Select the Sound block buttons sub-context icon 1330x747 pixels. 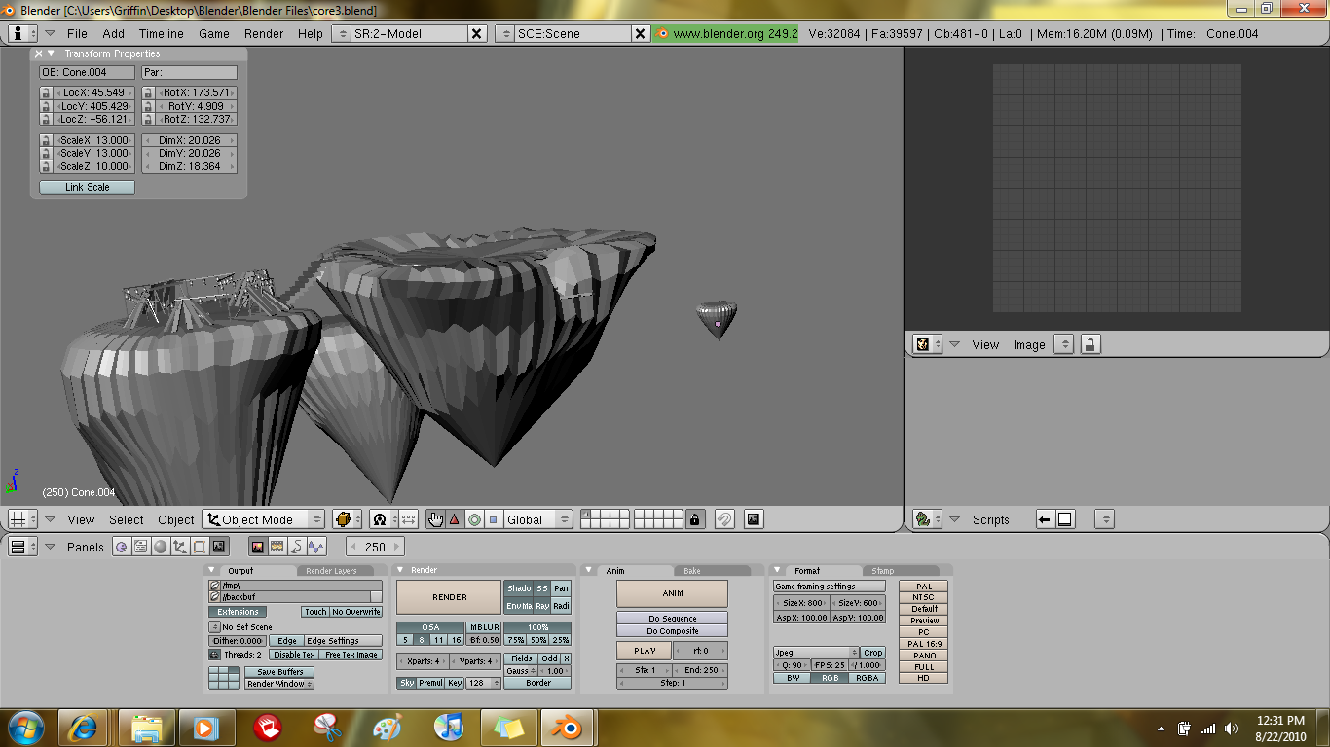coord(316,547)
